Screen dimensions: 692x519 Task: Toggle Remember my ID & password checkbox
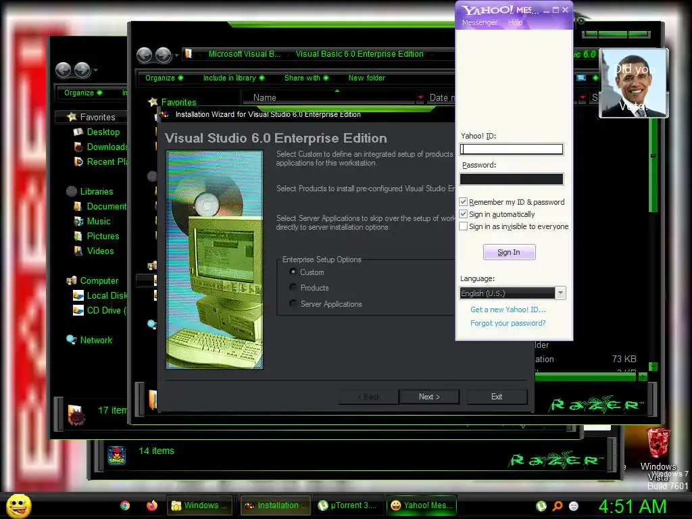463,201
